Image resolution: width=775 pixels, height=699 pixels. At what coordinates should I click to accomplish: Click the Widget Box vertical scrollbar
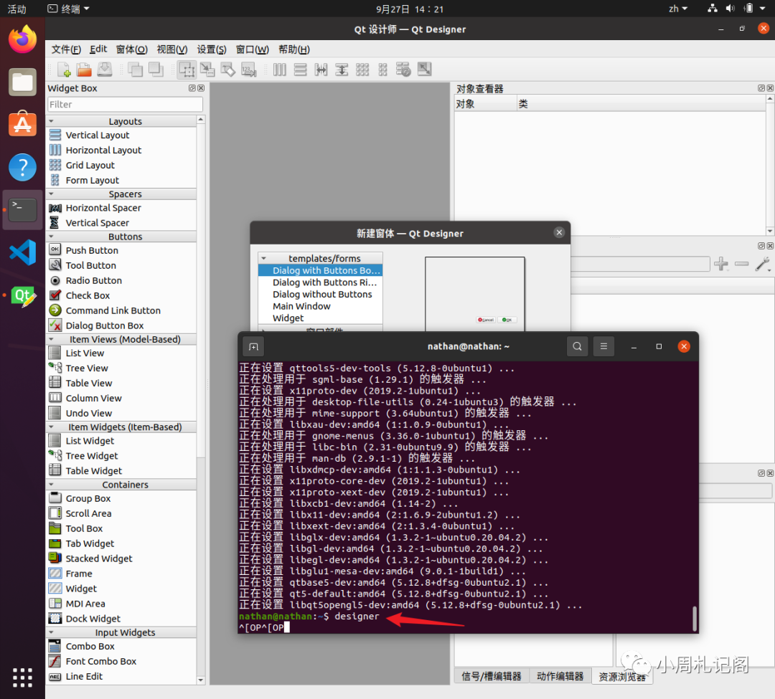(201, 291)
